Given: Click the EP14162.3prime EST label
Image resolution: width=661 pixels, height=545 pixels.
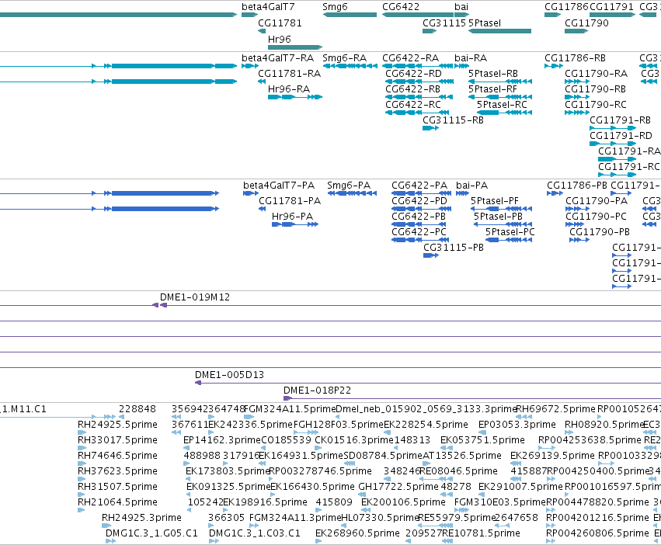Looking at the screenshot, I should tap(222, 440).
